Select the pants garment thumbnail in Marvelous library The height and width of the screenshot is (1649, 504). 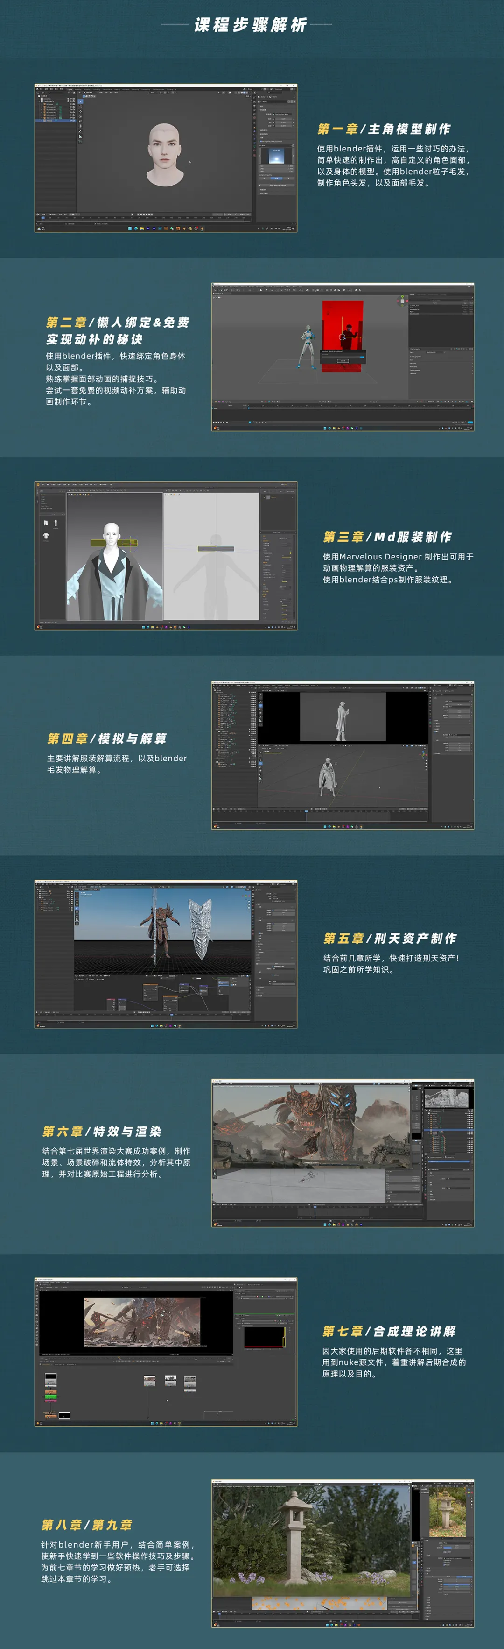coord(55,523)
